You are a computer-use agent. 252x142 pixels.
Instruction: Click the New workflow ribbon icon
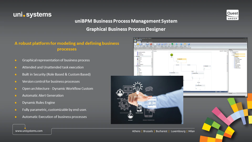tap(135, 44)
